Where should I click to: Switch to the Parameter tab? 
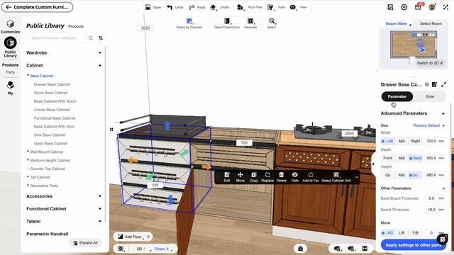click(x=397, y=96)
